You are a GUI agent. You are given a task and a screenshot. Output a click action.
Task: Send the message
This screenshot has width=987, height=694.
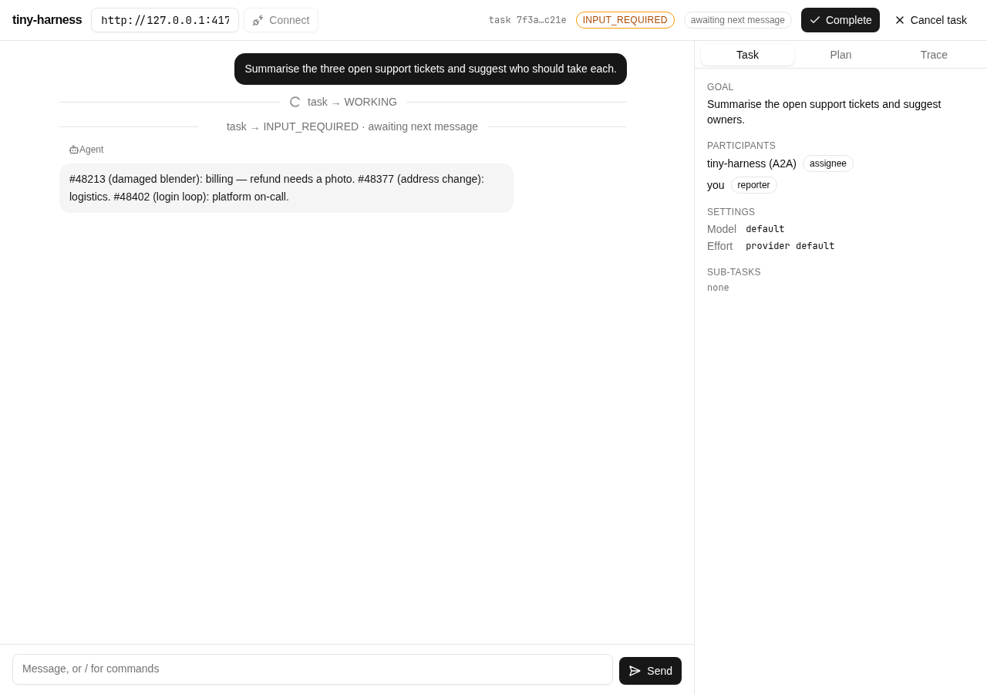[x=650, y=671]
